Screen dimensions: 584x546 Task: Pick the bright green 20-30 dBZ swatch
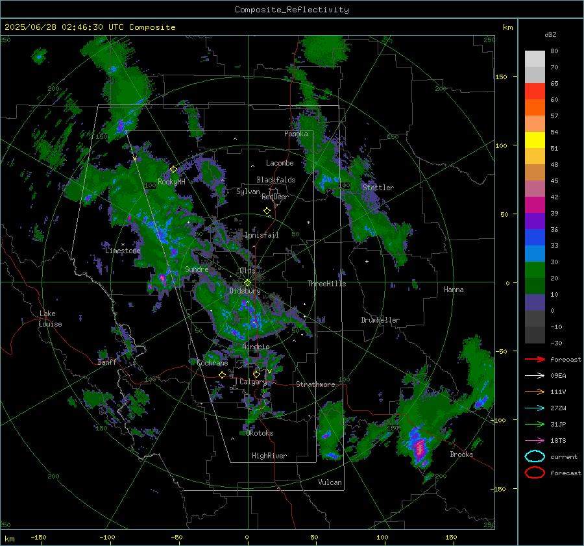[535, 270]
